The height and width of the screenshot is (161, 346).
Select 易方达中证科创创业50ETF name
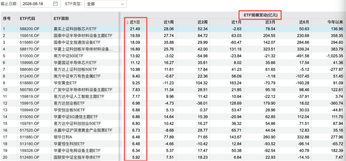pos(78,124)
